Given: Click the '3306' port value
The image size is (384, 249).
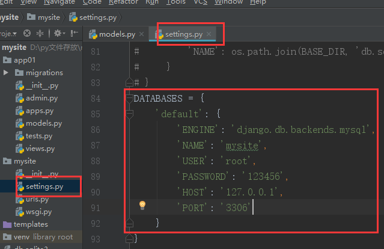Looking at the screenshot, I should [237, 208].
